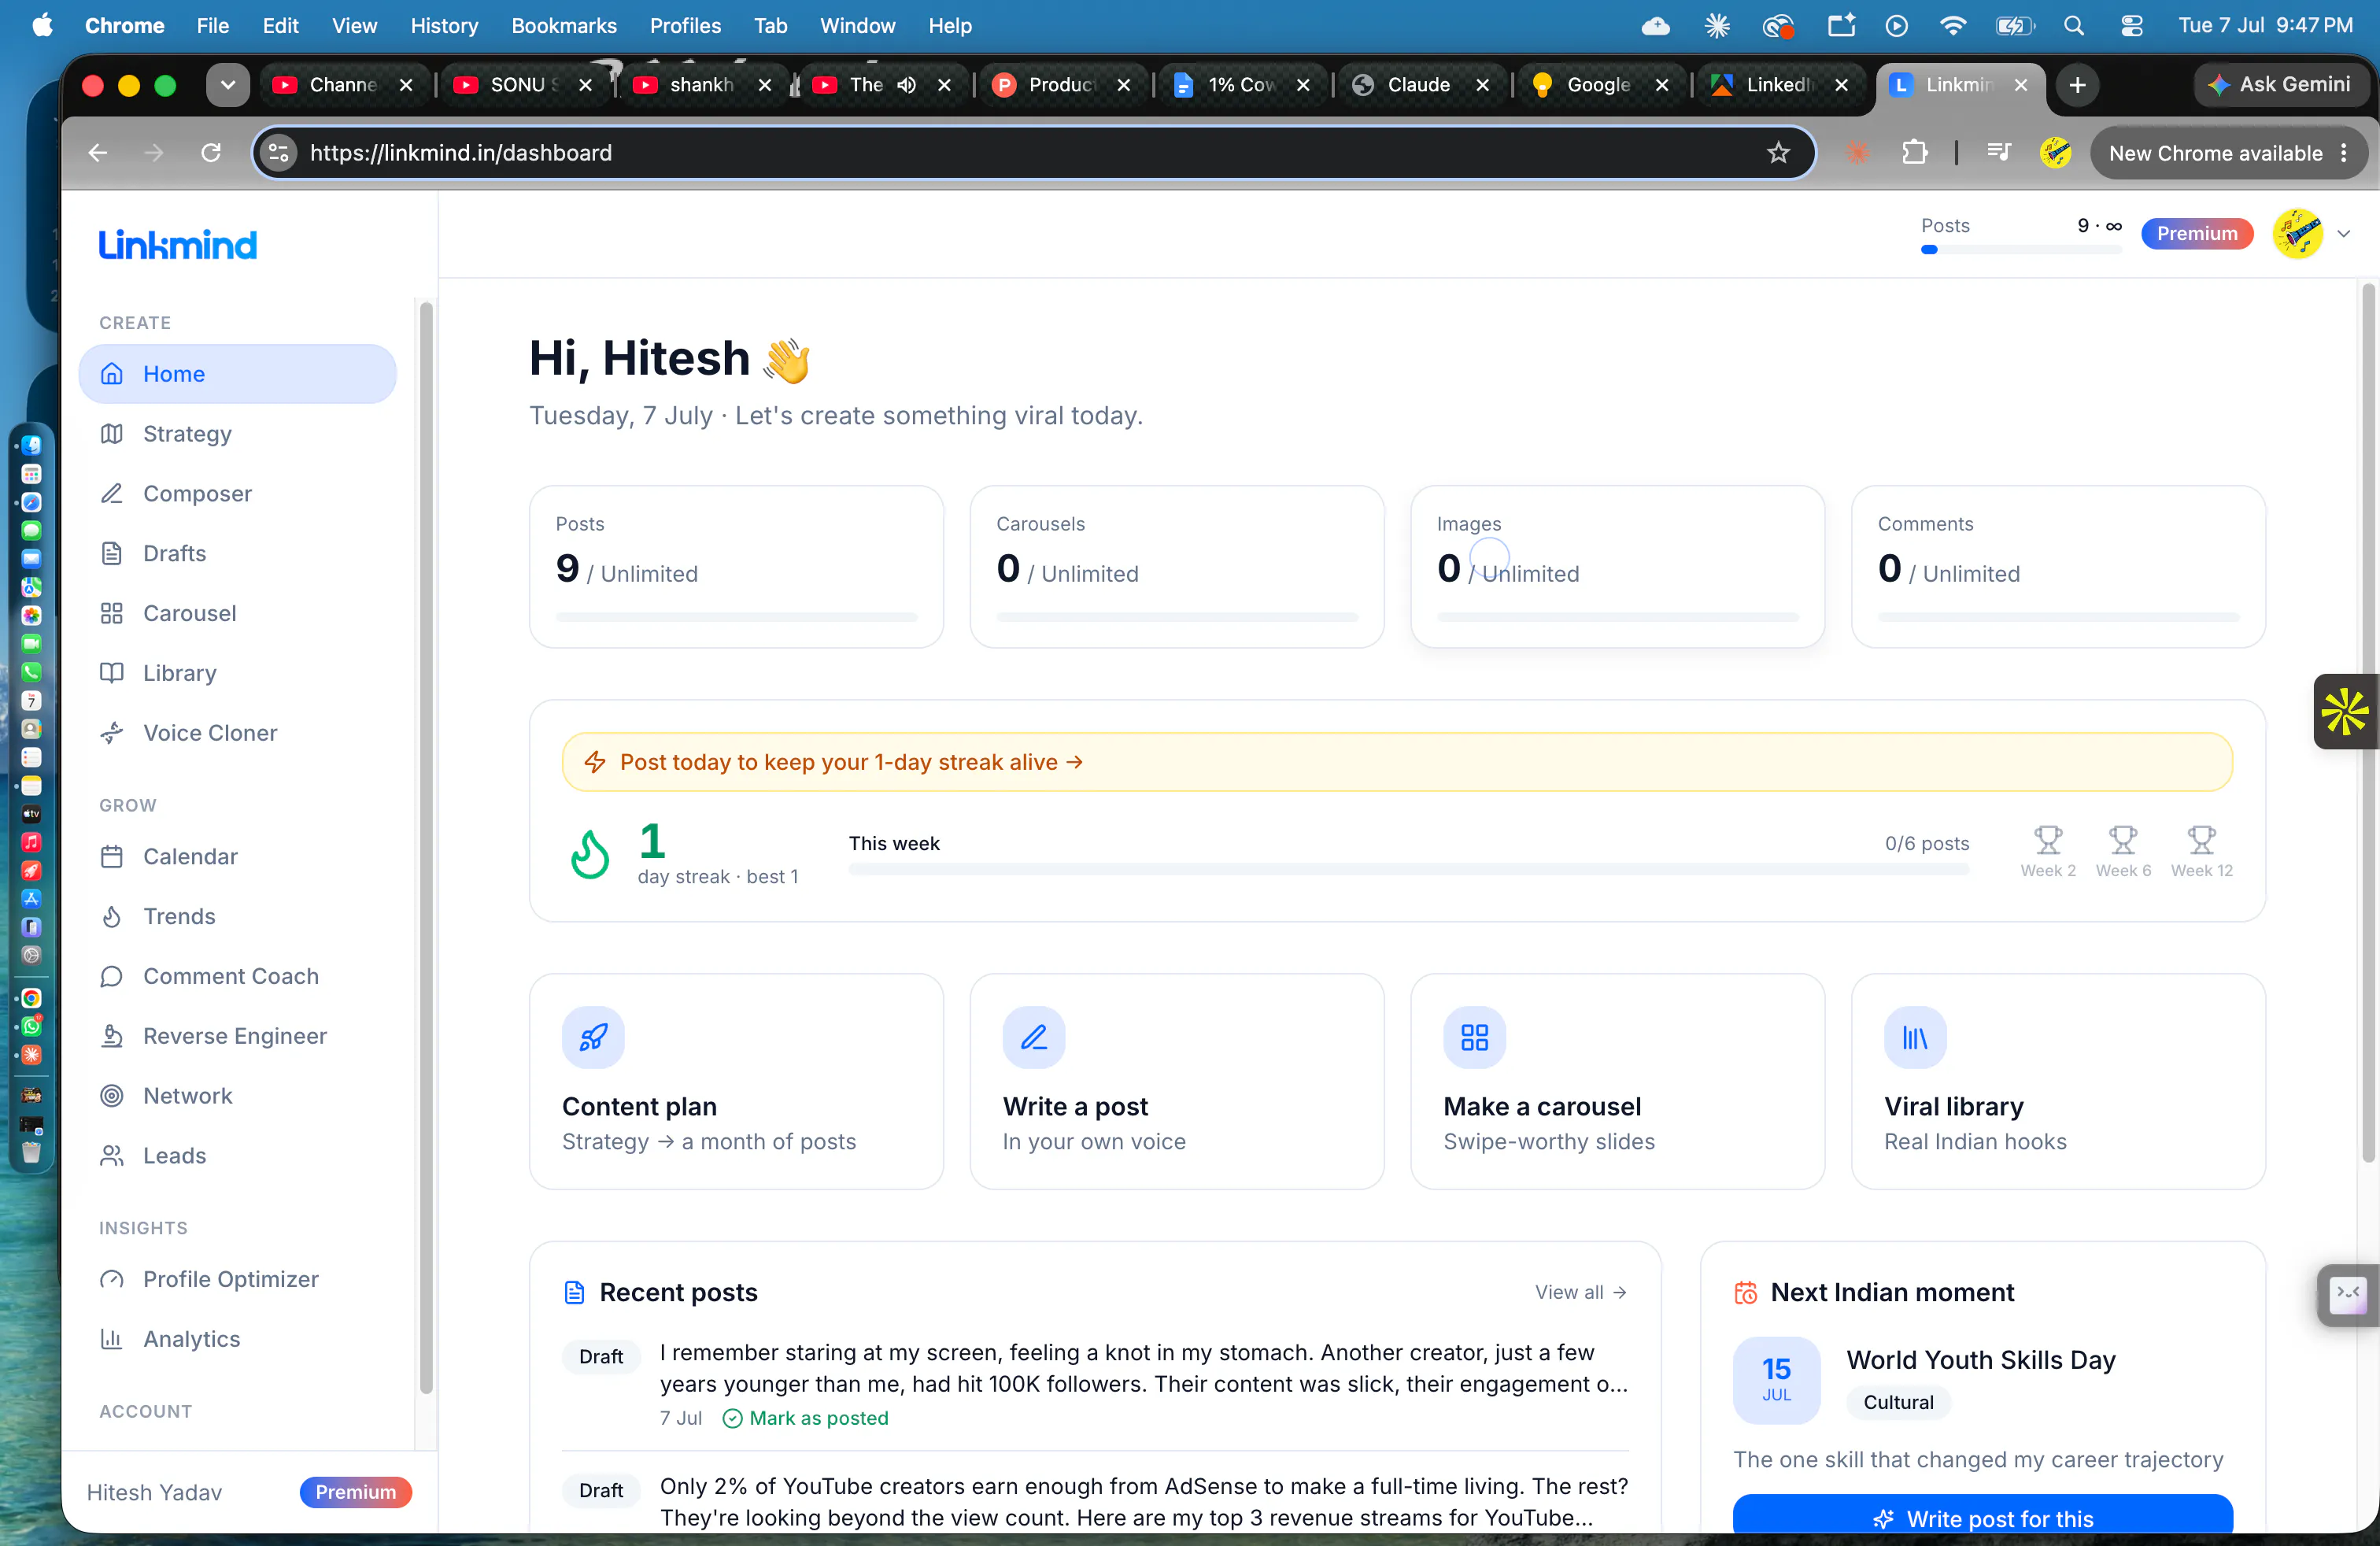Click the streak alert banner

click(x=1396, y=762)
